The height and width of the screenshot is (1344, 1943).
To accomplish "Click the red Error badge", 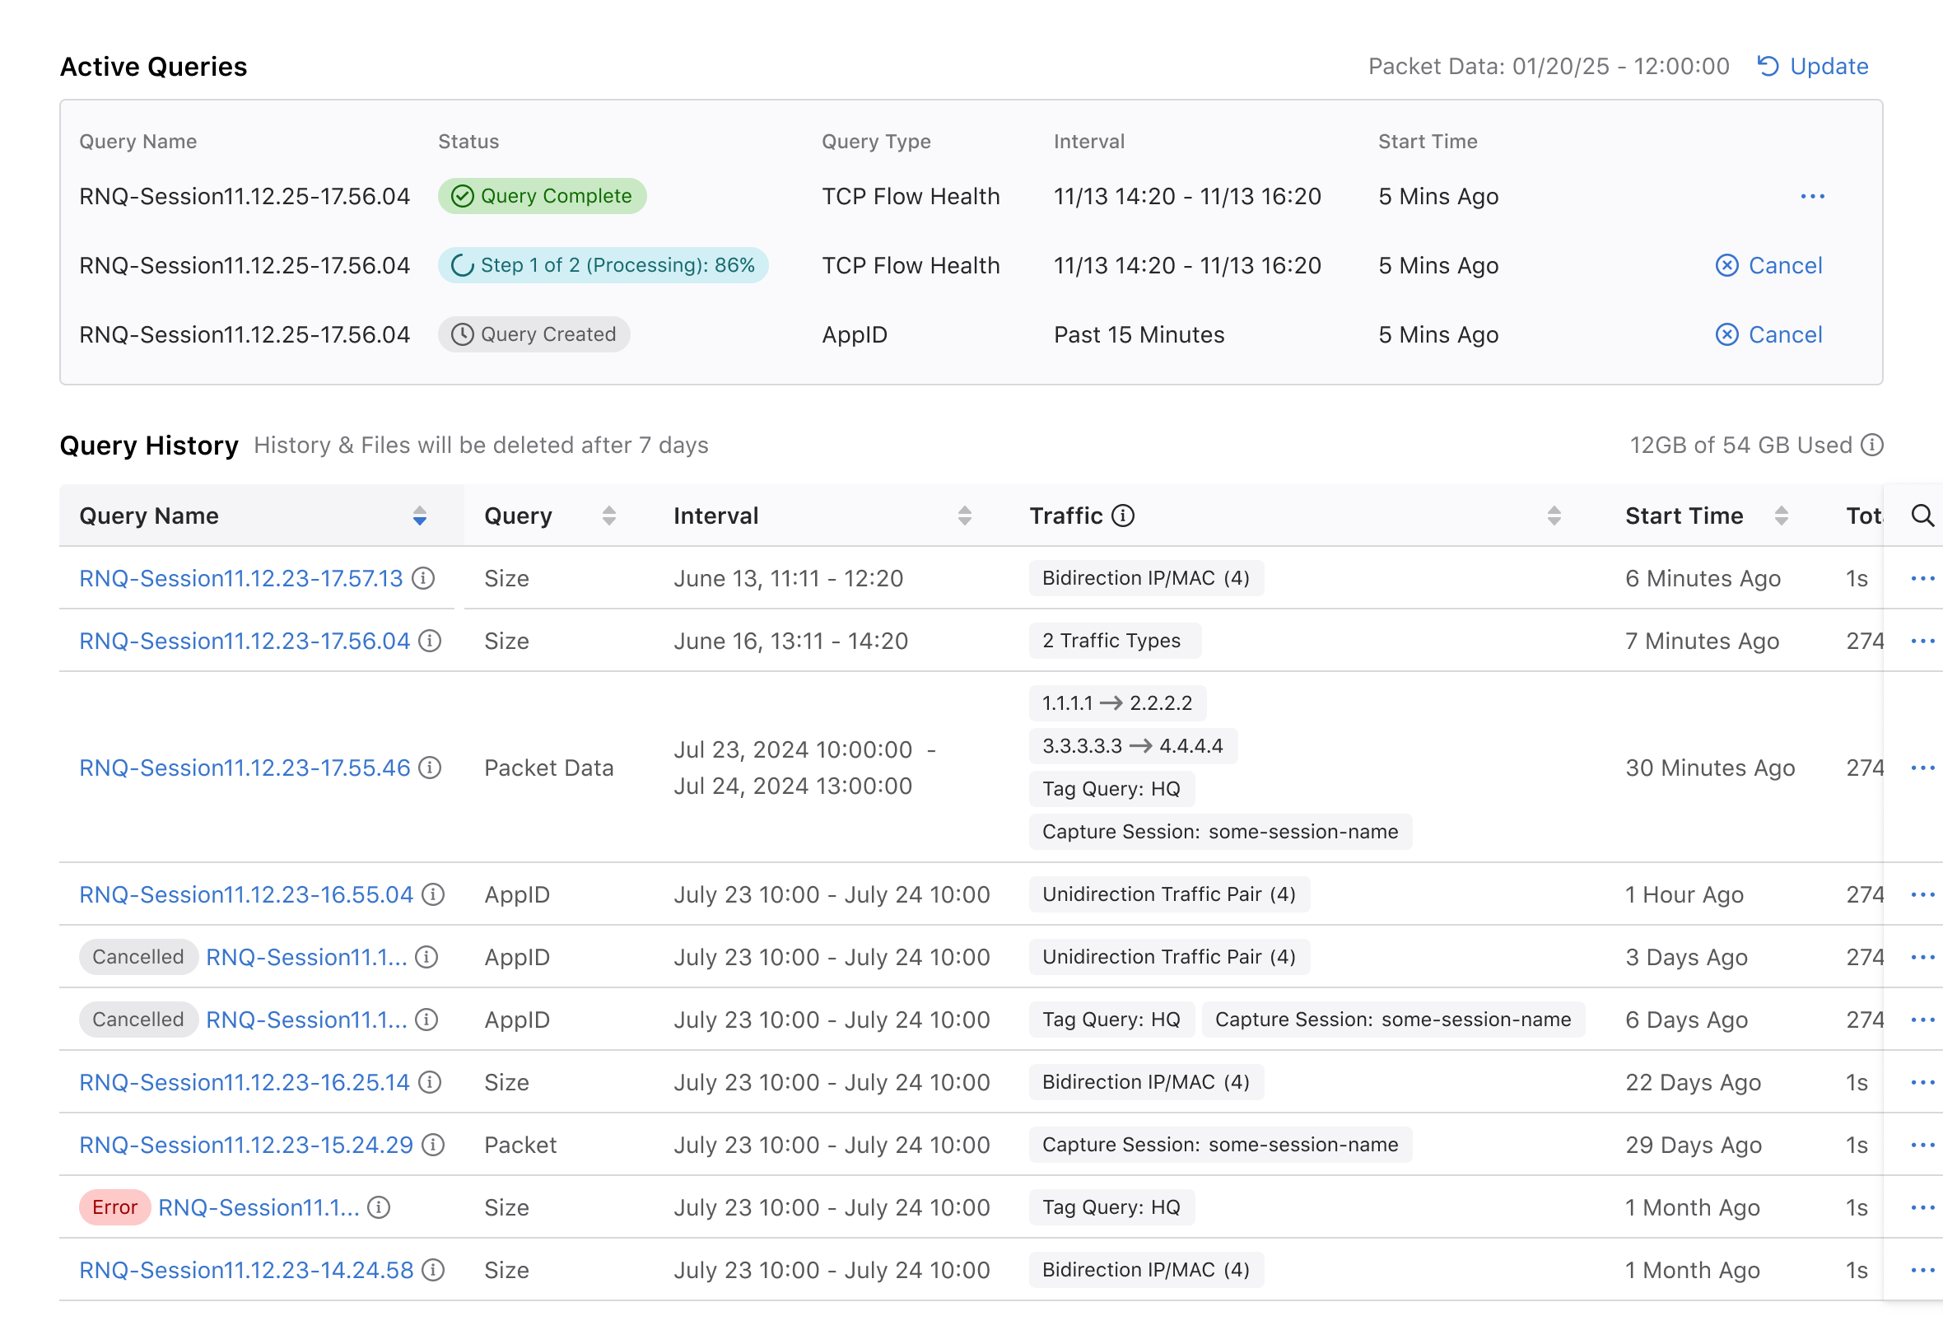I will [114, 1207].
